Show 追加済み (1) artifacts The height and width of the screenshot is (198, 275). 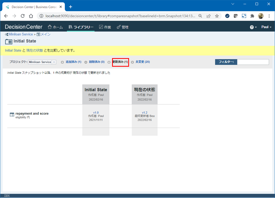coord(73,62)
